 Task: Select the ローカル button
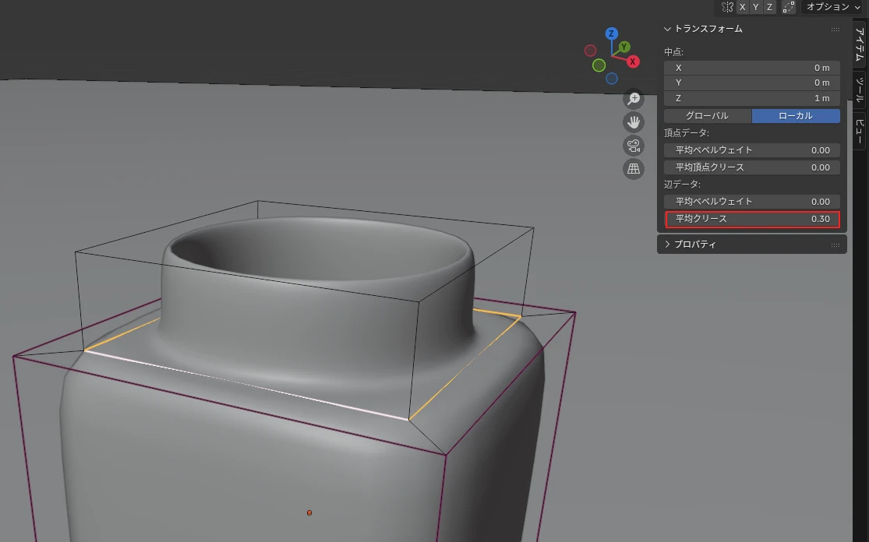[796, 116]
